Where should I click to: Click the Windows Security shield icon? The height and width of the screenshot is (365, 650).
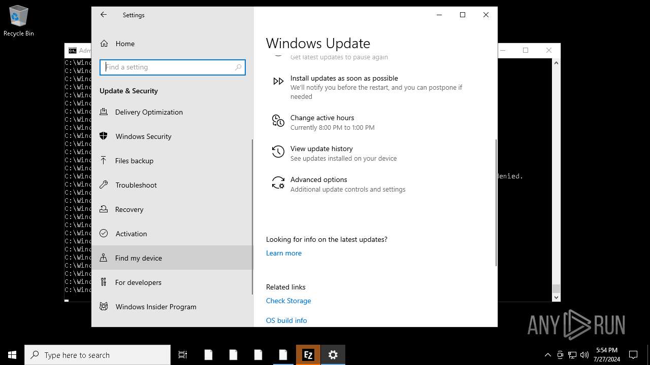104,136
